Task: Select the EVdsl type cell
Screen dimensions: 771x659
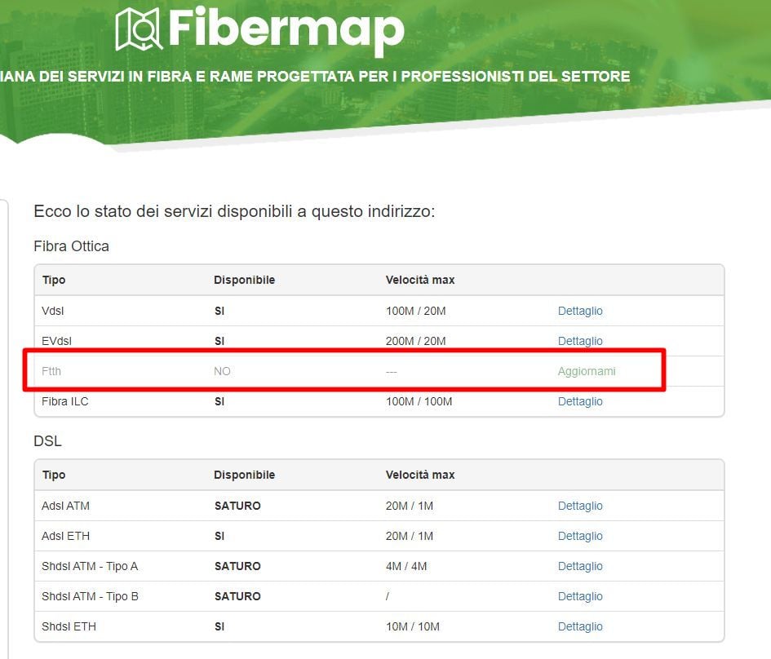Action: pyautogui.click(x=56, y=341)
